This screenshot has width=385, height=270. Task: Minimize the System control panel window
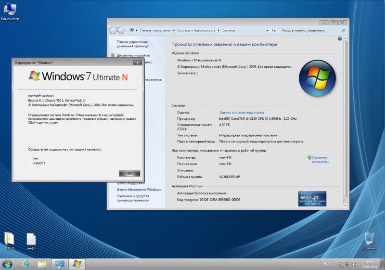click(x=324, y=23)
